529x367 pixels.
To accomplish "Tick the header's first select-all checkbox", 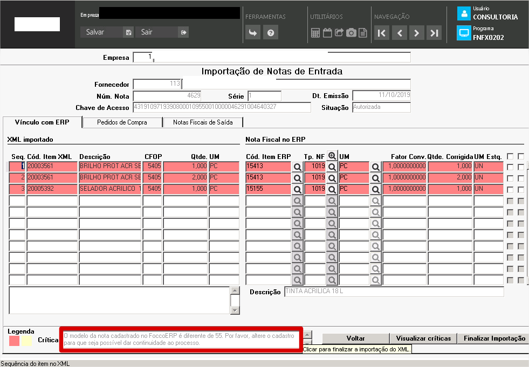I will [510, 156].
